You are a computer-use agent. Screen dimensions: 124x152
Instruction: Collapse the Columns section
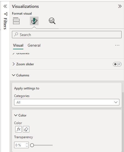pos(14,75)
